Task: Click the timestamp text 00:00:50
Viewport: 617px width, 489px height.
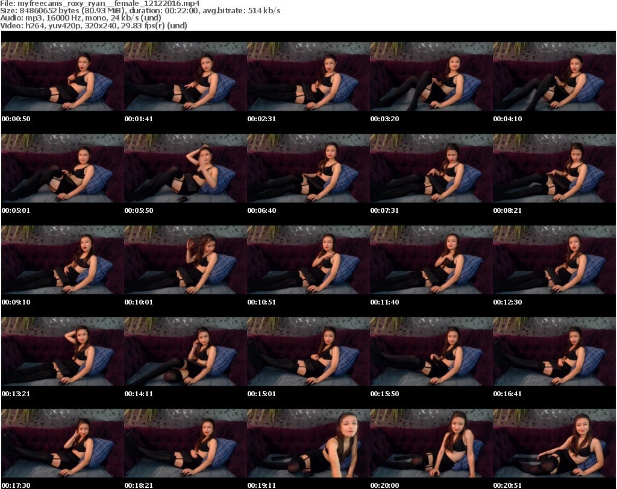Action: click(16, 119)
